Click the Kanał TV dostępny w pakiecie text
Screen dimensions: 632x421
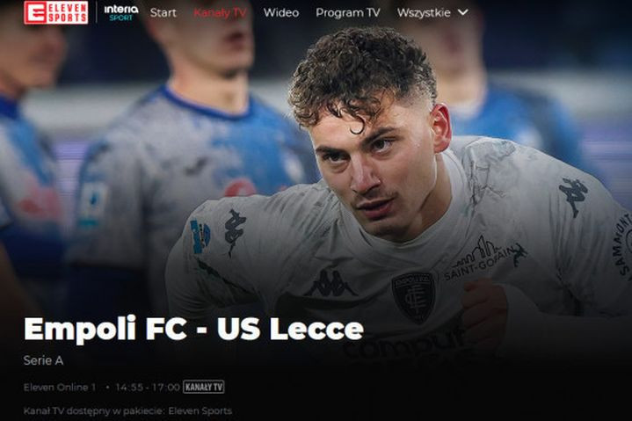(x=94, y=411)
